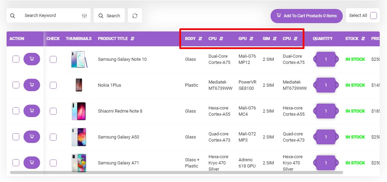Screen dimensions: 387x182
Task: Click Mali-G72 MP3 GPU cell
Action: 247,137
